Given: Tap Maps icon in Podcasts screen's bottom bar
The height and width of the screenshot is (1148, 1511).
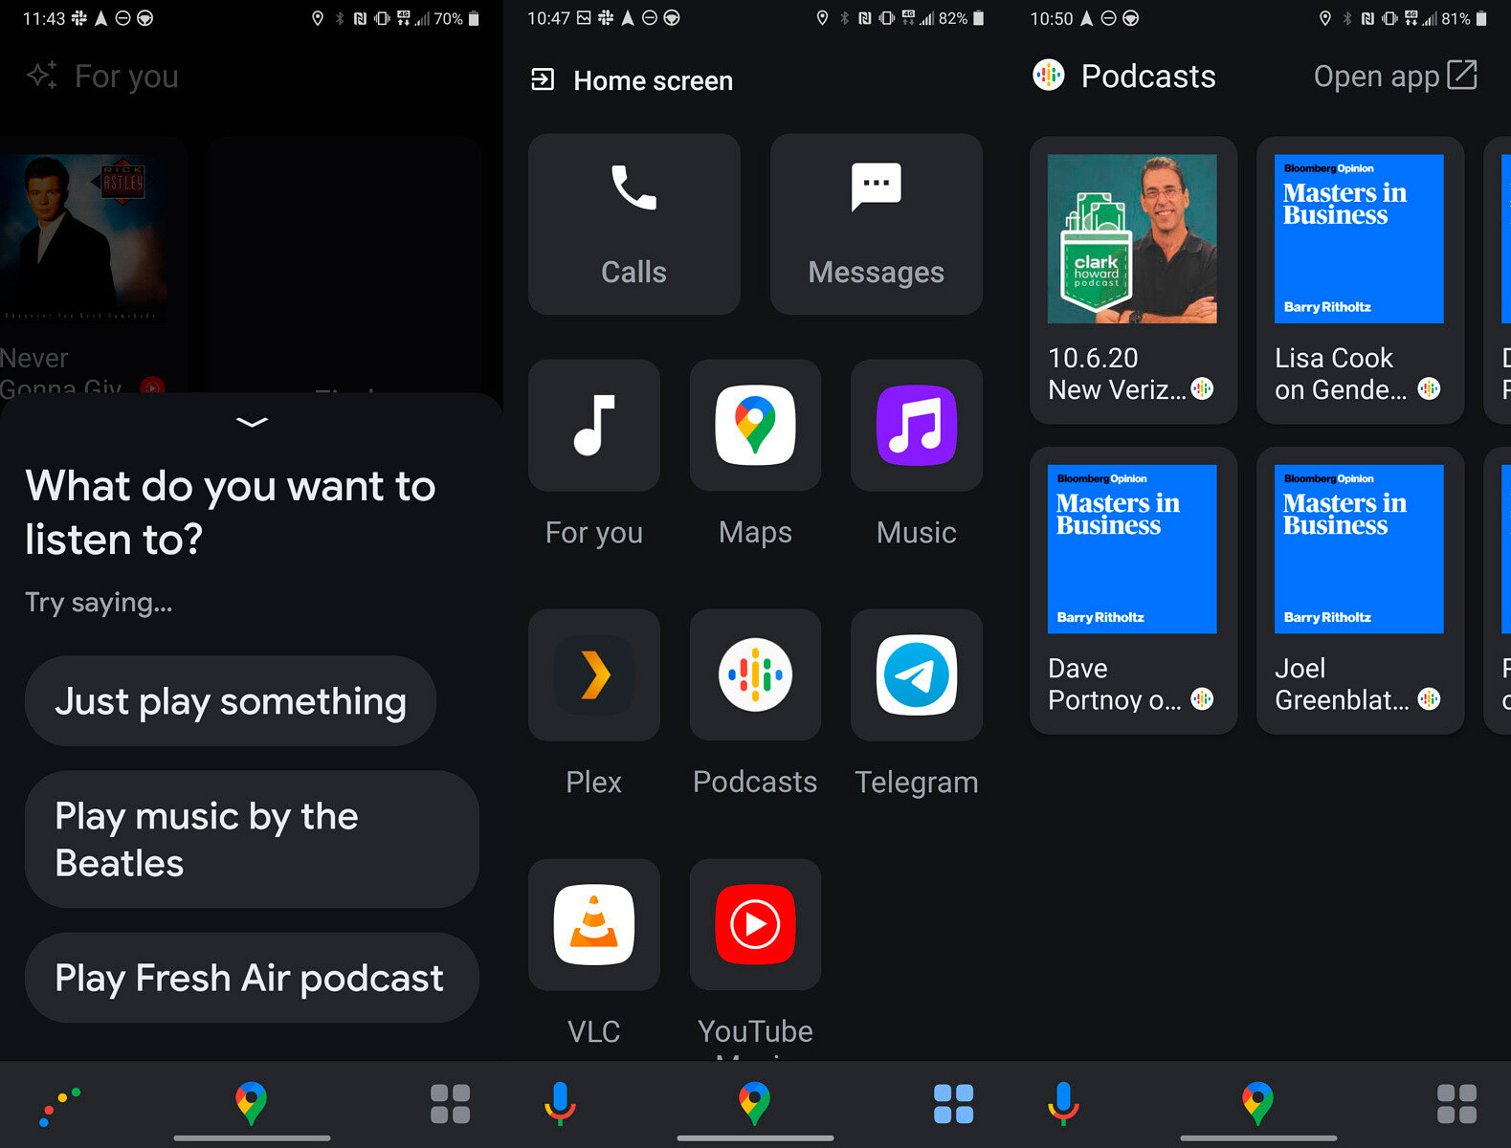Looking at the screenshot, I should pos(1257,1103).
